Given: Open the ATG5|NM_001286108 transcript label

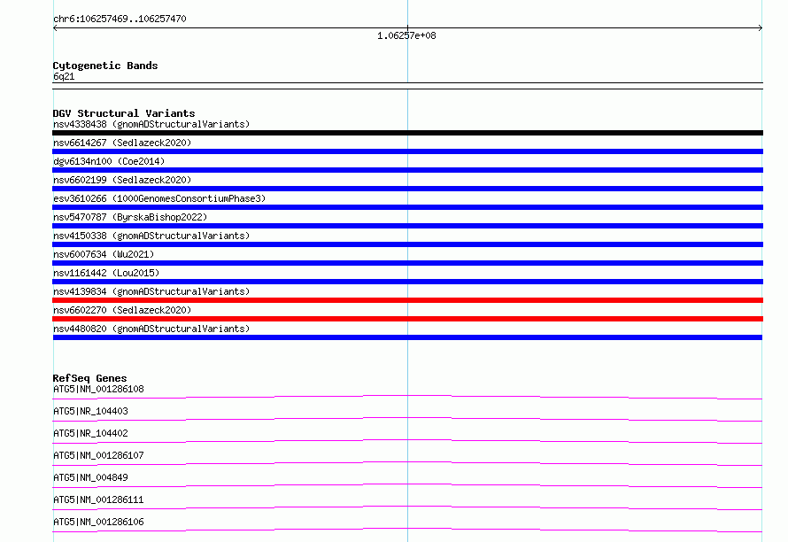Looking at the screenshot, I should point(98,389).
